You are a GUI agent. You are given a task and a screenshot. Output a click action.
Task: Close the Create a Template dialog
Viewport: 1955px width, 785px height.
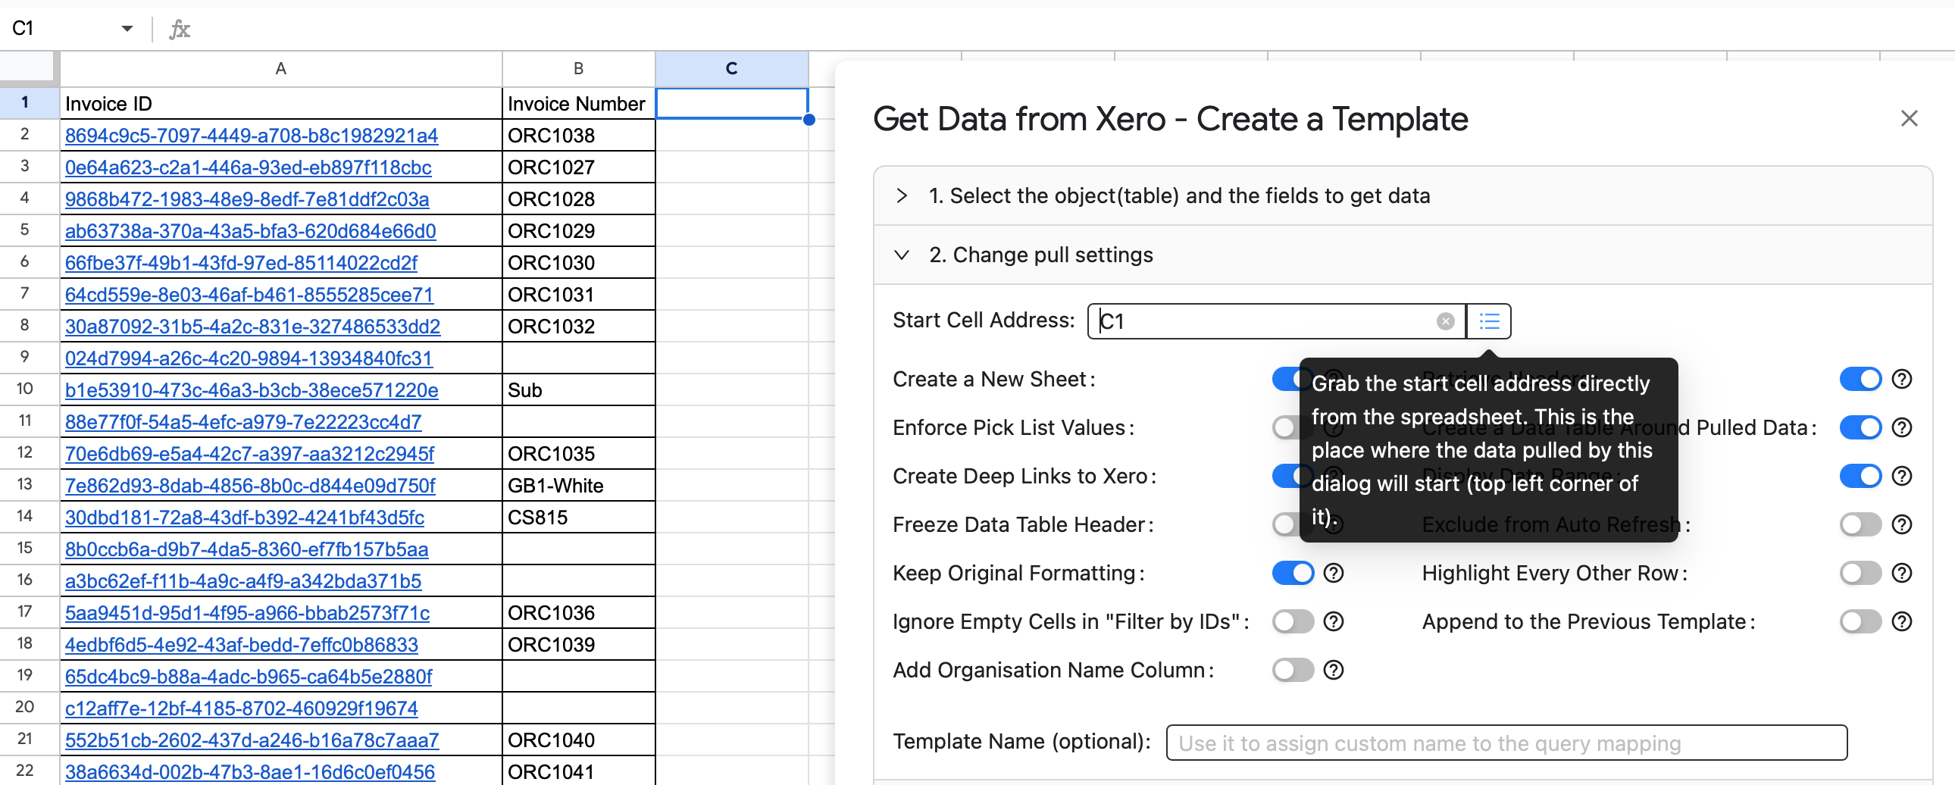[x=1909, y=118]
